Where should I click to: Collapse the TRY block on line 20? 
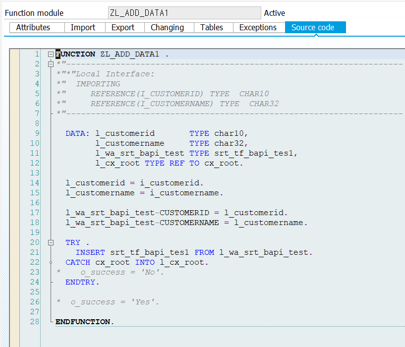[x=51, y=242]
